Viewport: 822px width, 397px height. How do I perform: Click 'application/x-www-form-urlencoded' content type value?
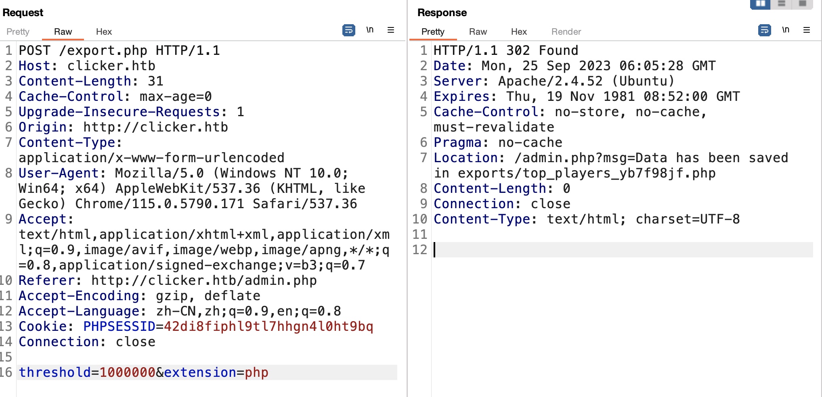pos(151,158)
